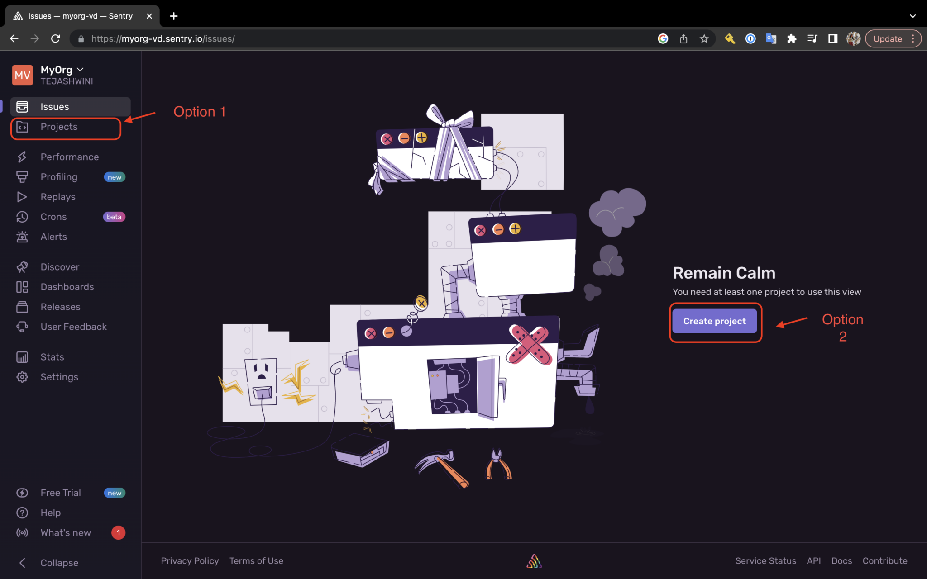Open Projects from the sidebar
The image size is (927, 579).
(59, 127)
